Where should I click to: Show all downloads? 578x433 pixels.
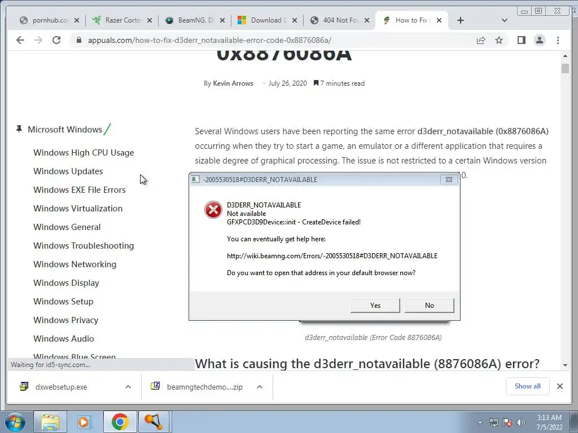click(x=528, y=386)
